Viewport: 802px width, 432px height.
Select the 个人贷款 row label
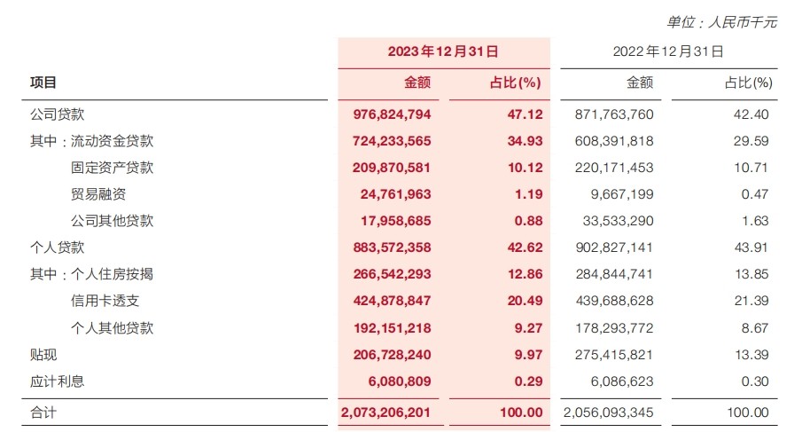click(x=57, y=247)
